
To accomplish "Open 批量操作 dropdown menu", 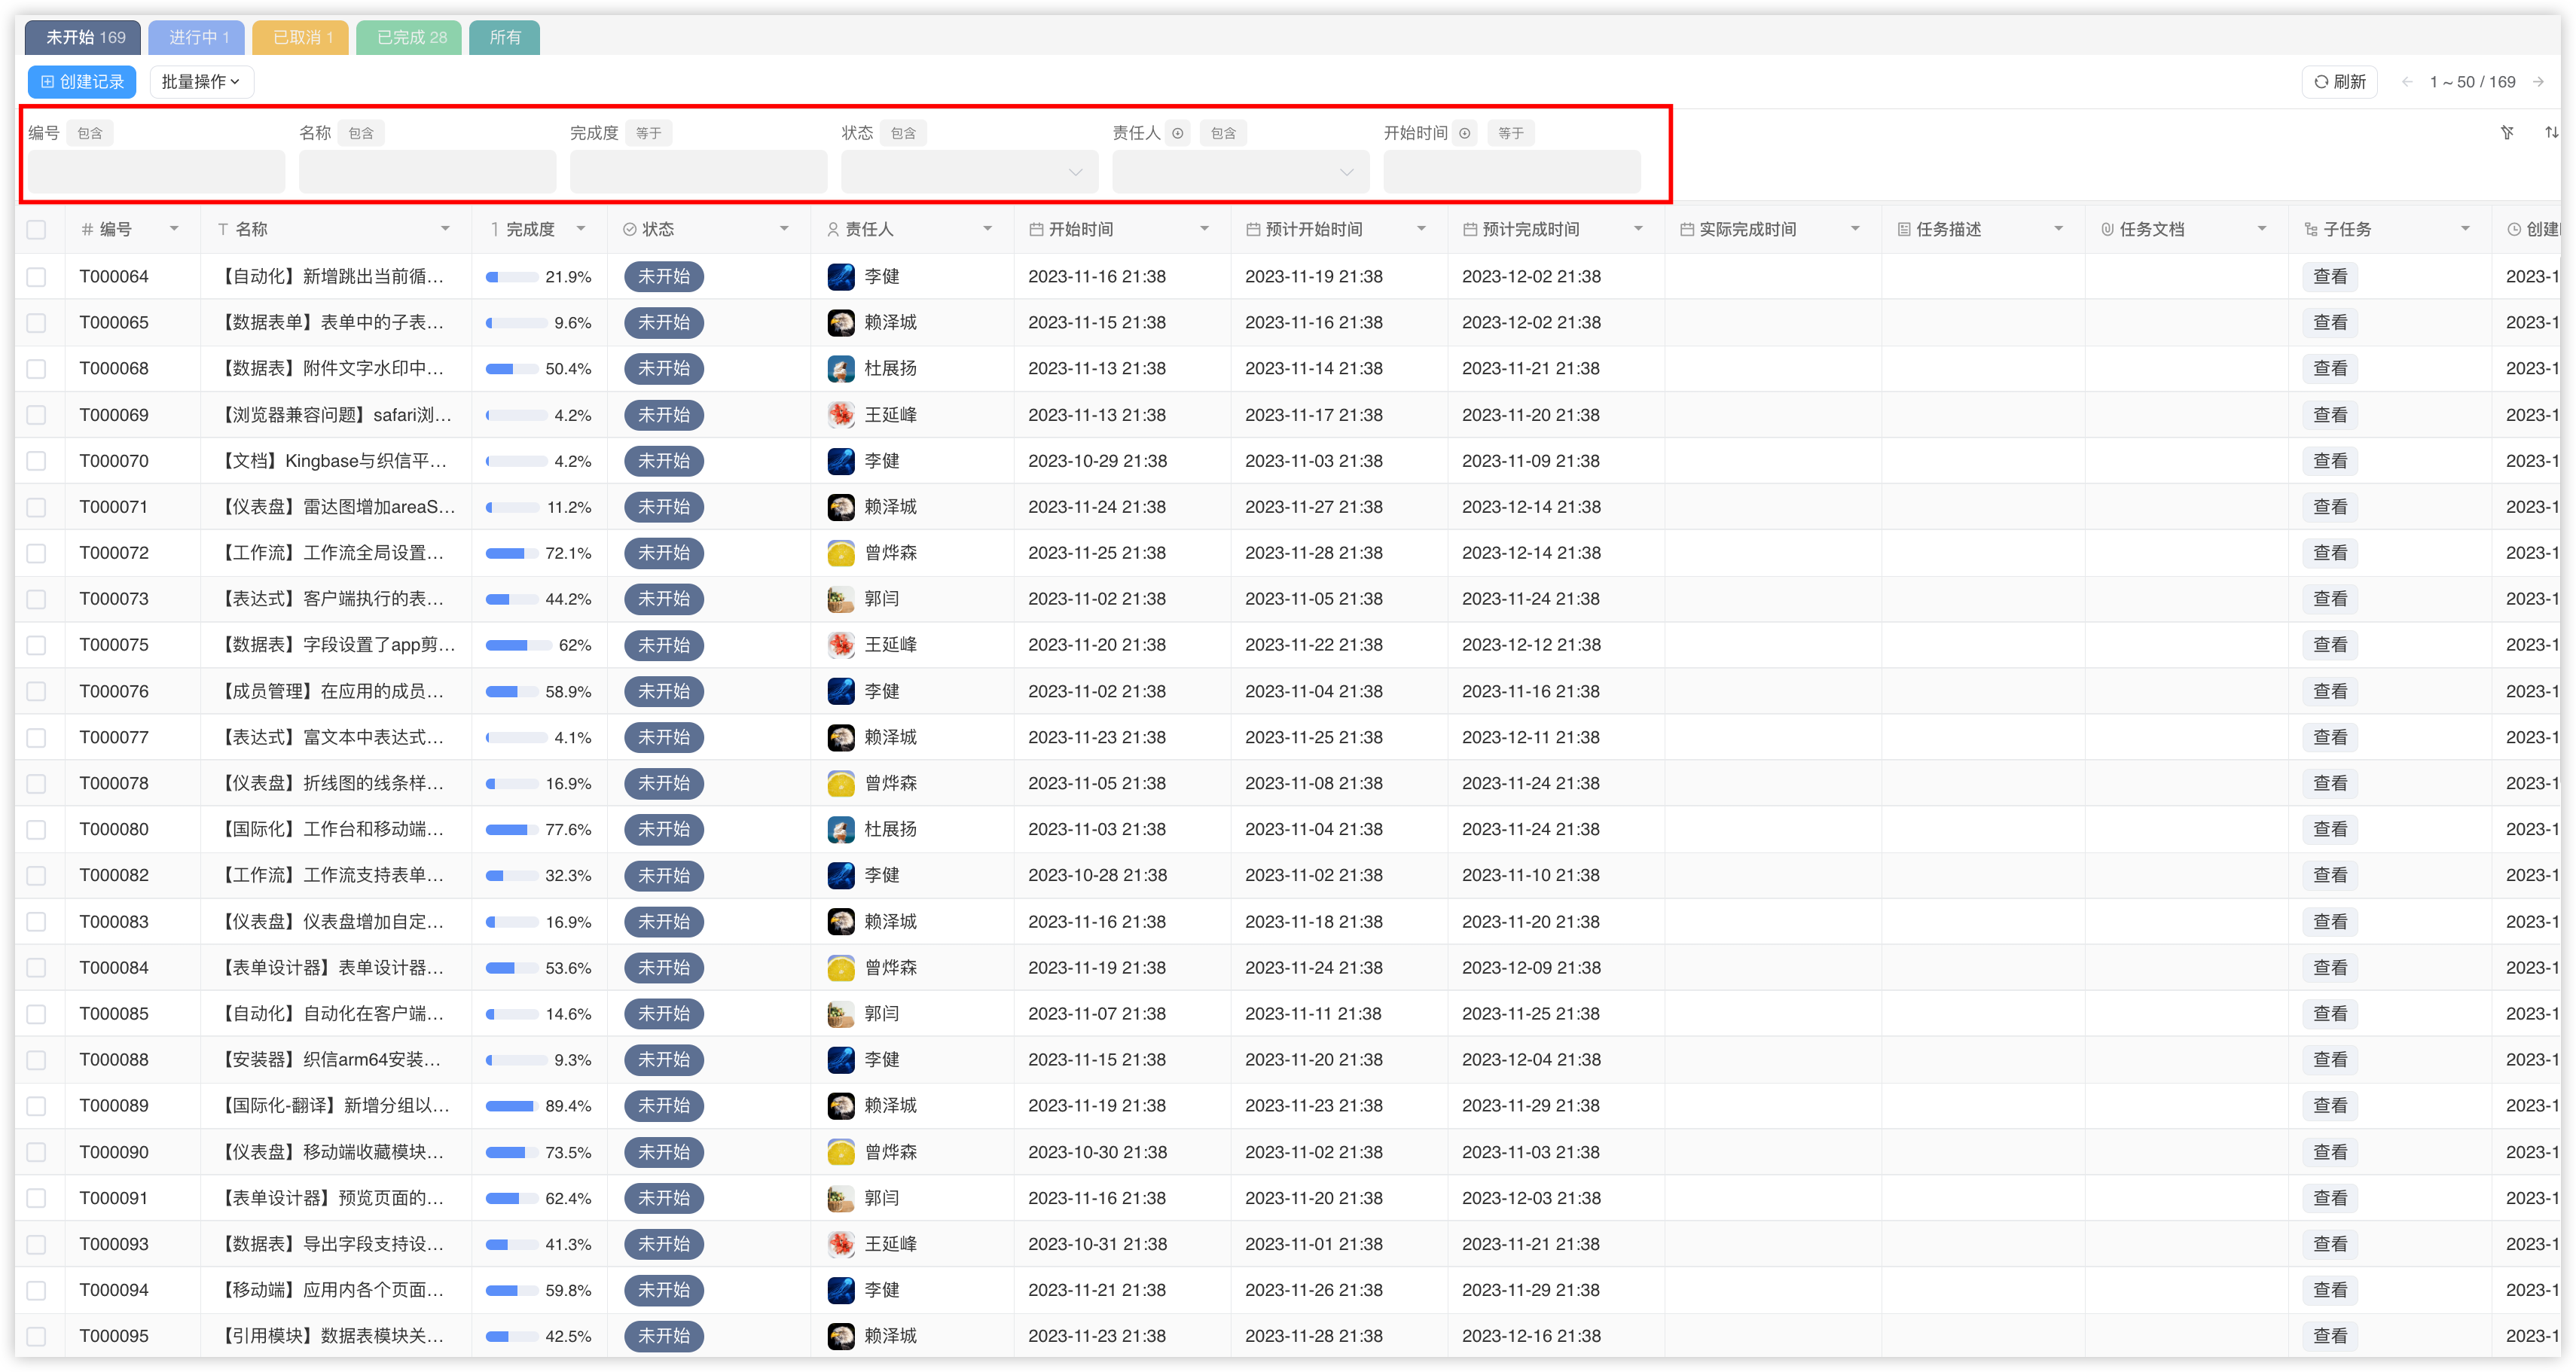I will pyautogui.click(x=201, y=82).
